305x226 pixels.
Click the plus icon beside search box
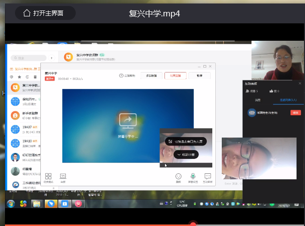pyautogui.click(x=52, y=58)
